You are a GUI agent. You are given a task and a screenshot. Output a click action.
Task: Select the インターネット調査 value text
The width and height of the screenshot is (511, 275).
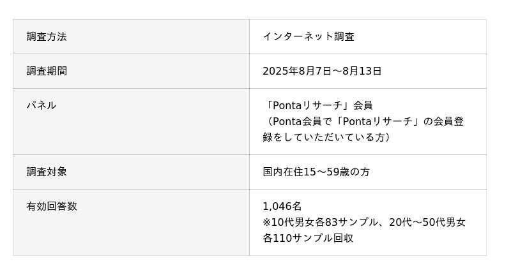(x=309, y=37)
